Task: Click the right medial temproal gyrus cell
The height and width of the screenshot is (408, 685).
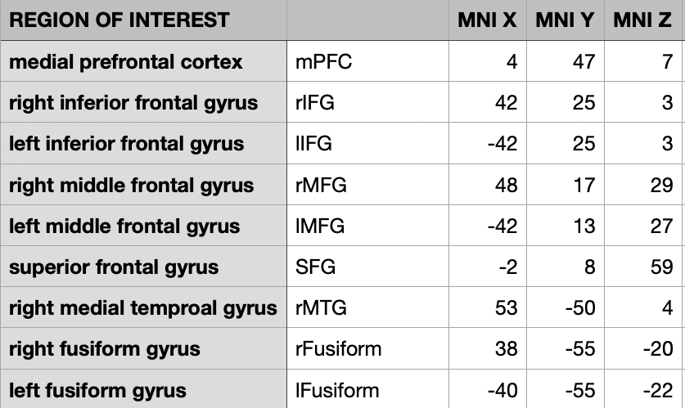Action: (143, 308)
